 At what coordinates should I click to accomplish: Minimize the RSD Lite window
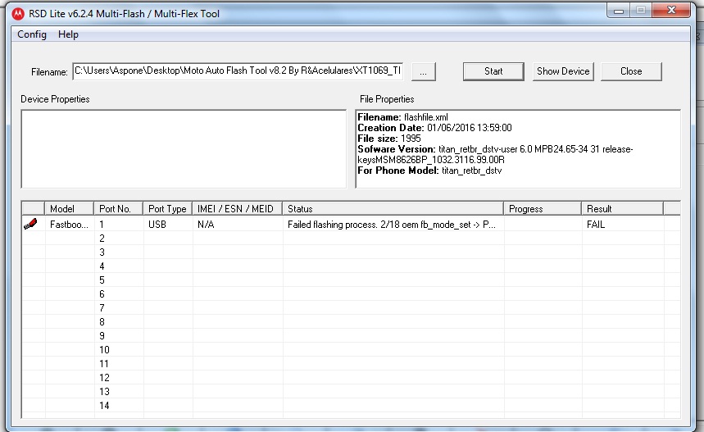pyautogui.click(x=619, y=11)
